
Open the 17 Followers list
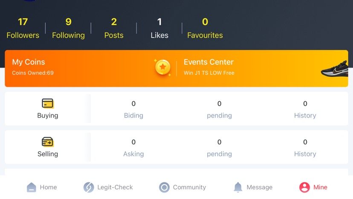tap(23, 28)
